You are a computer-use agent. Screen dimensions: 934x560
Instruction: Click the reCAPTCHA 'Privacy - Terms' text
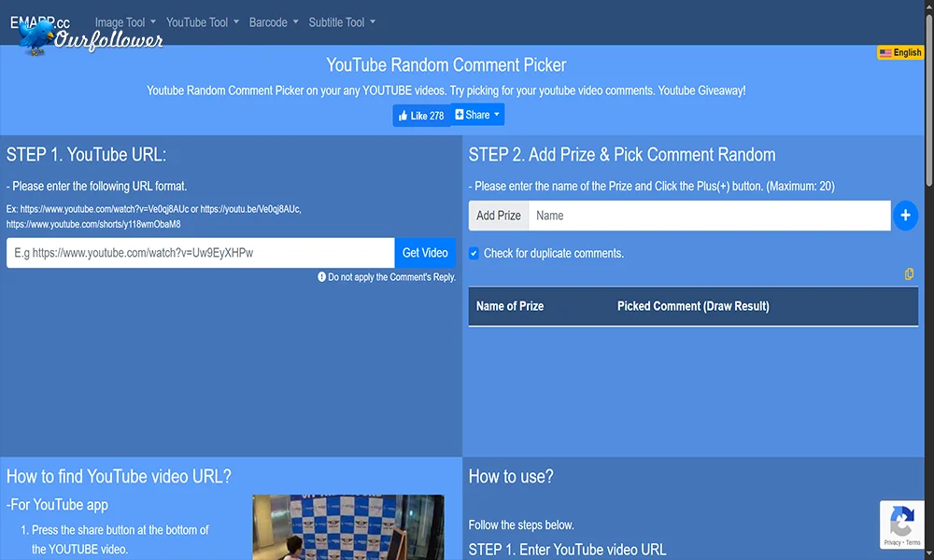(902, 543)
